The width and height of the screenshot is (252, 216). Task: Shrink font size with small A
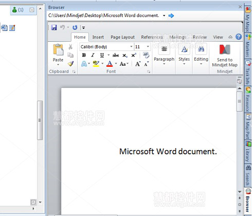(146, 64)
